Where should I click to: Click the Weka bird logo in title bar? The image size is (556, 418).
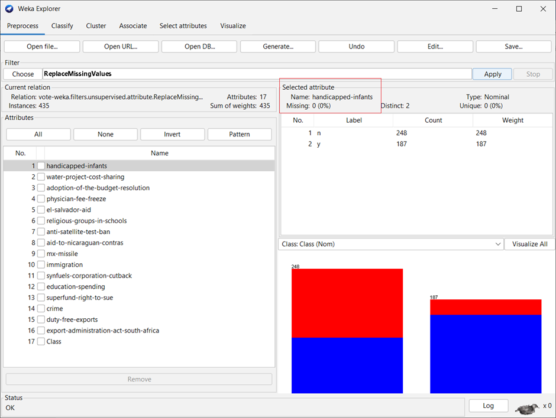point(8,8)
